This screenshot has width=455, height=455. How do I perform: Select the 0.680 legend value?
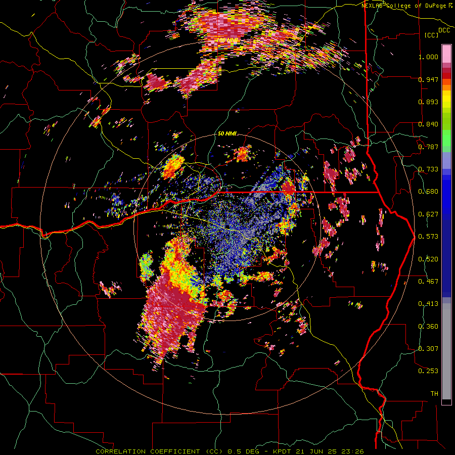click(428, 192)
